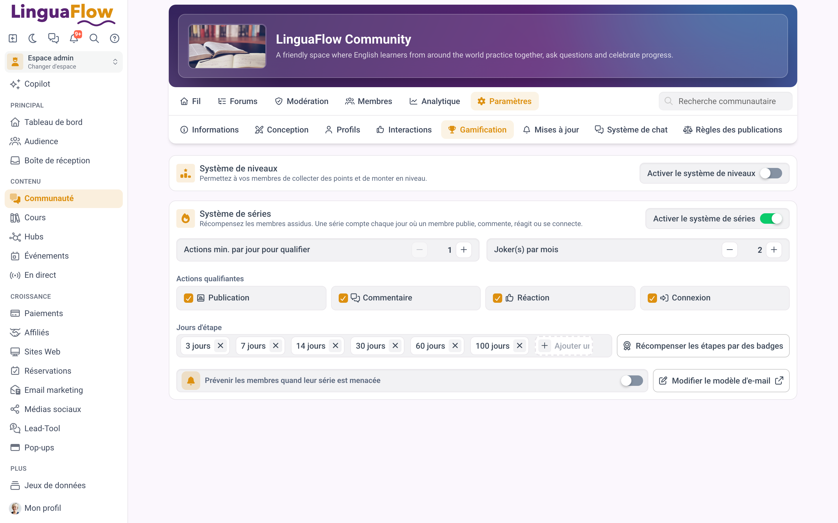Click the Ajouter milestone input
The width and height of the screenshot is (838, 523).
click(x=564, y=346)
